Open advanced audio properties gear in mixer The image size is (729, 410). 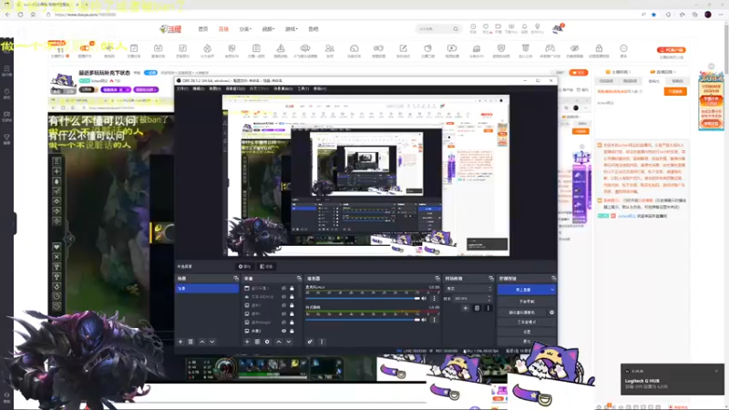pyautogui.click(x=310, y=342)
